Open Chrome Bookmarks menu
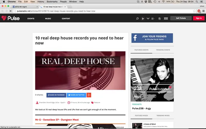 [52, 2]
